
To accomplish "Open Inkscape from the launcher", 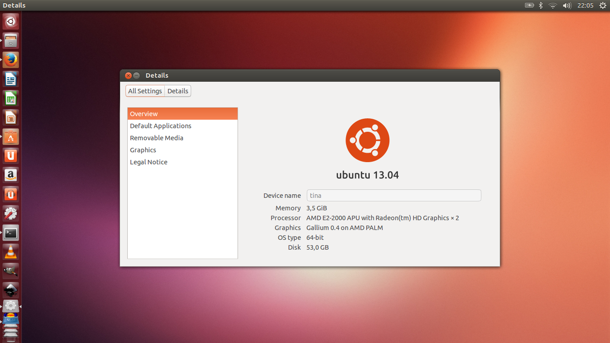I will (11, 289).
